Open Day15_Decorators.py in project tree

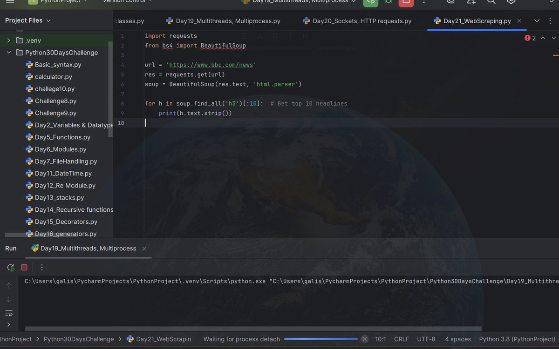click(66, 222)
